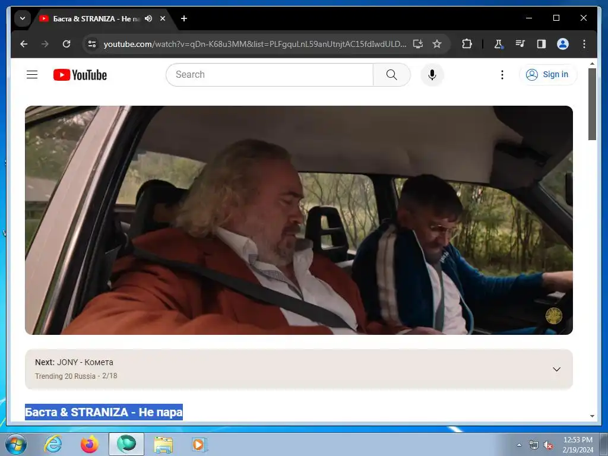Open network status tray icon

click(x=534, y=445)
